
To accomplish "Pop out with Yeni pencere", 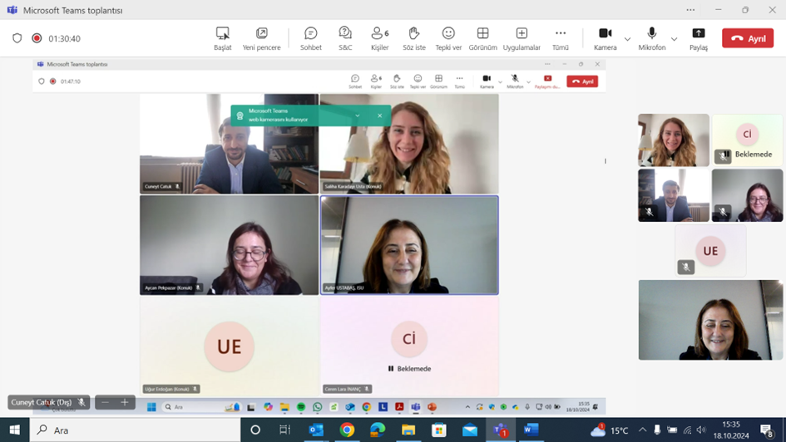I will (261, 37).
